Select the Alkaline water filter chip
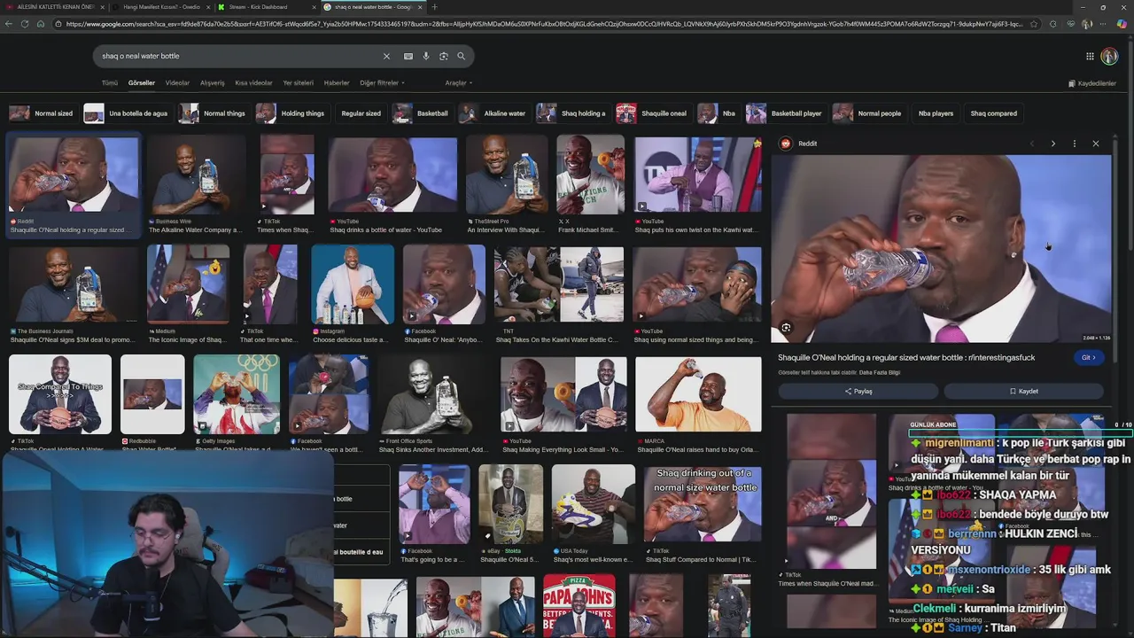 coord(493,113)
